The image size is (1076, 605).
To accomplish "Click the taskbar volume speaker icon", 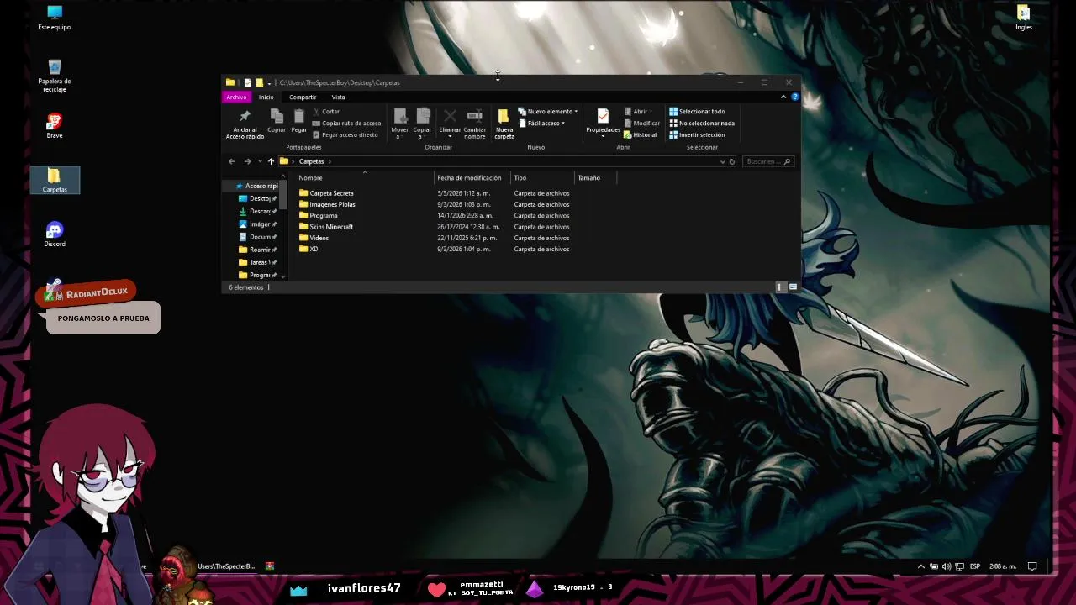I will click(947, 566).
